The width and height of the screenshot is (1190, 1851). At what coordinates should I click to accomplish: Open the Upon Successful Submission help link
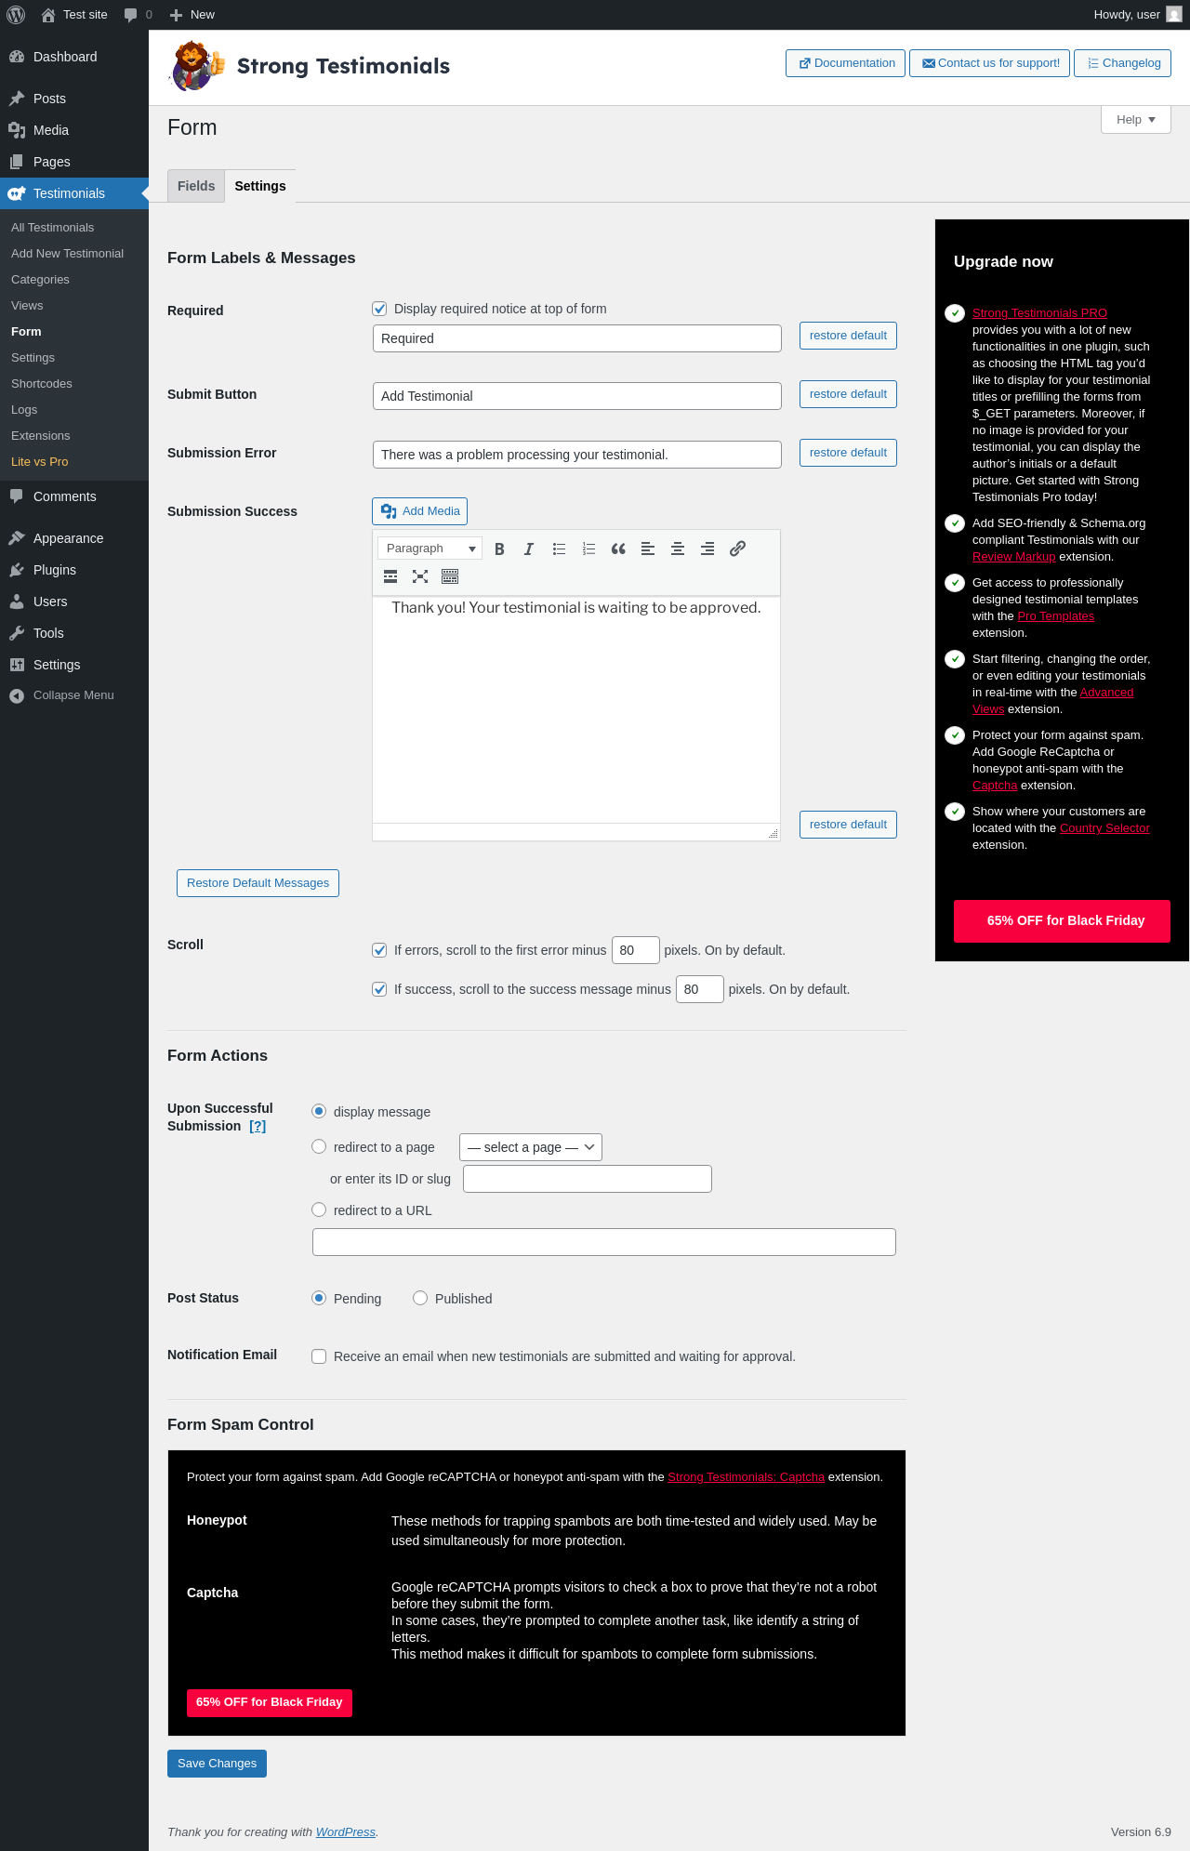(x=258, y=1126)
